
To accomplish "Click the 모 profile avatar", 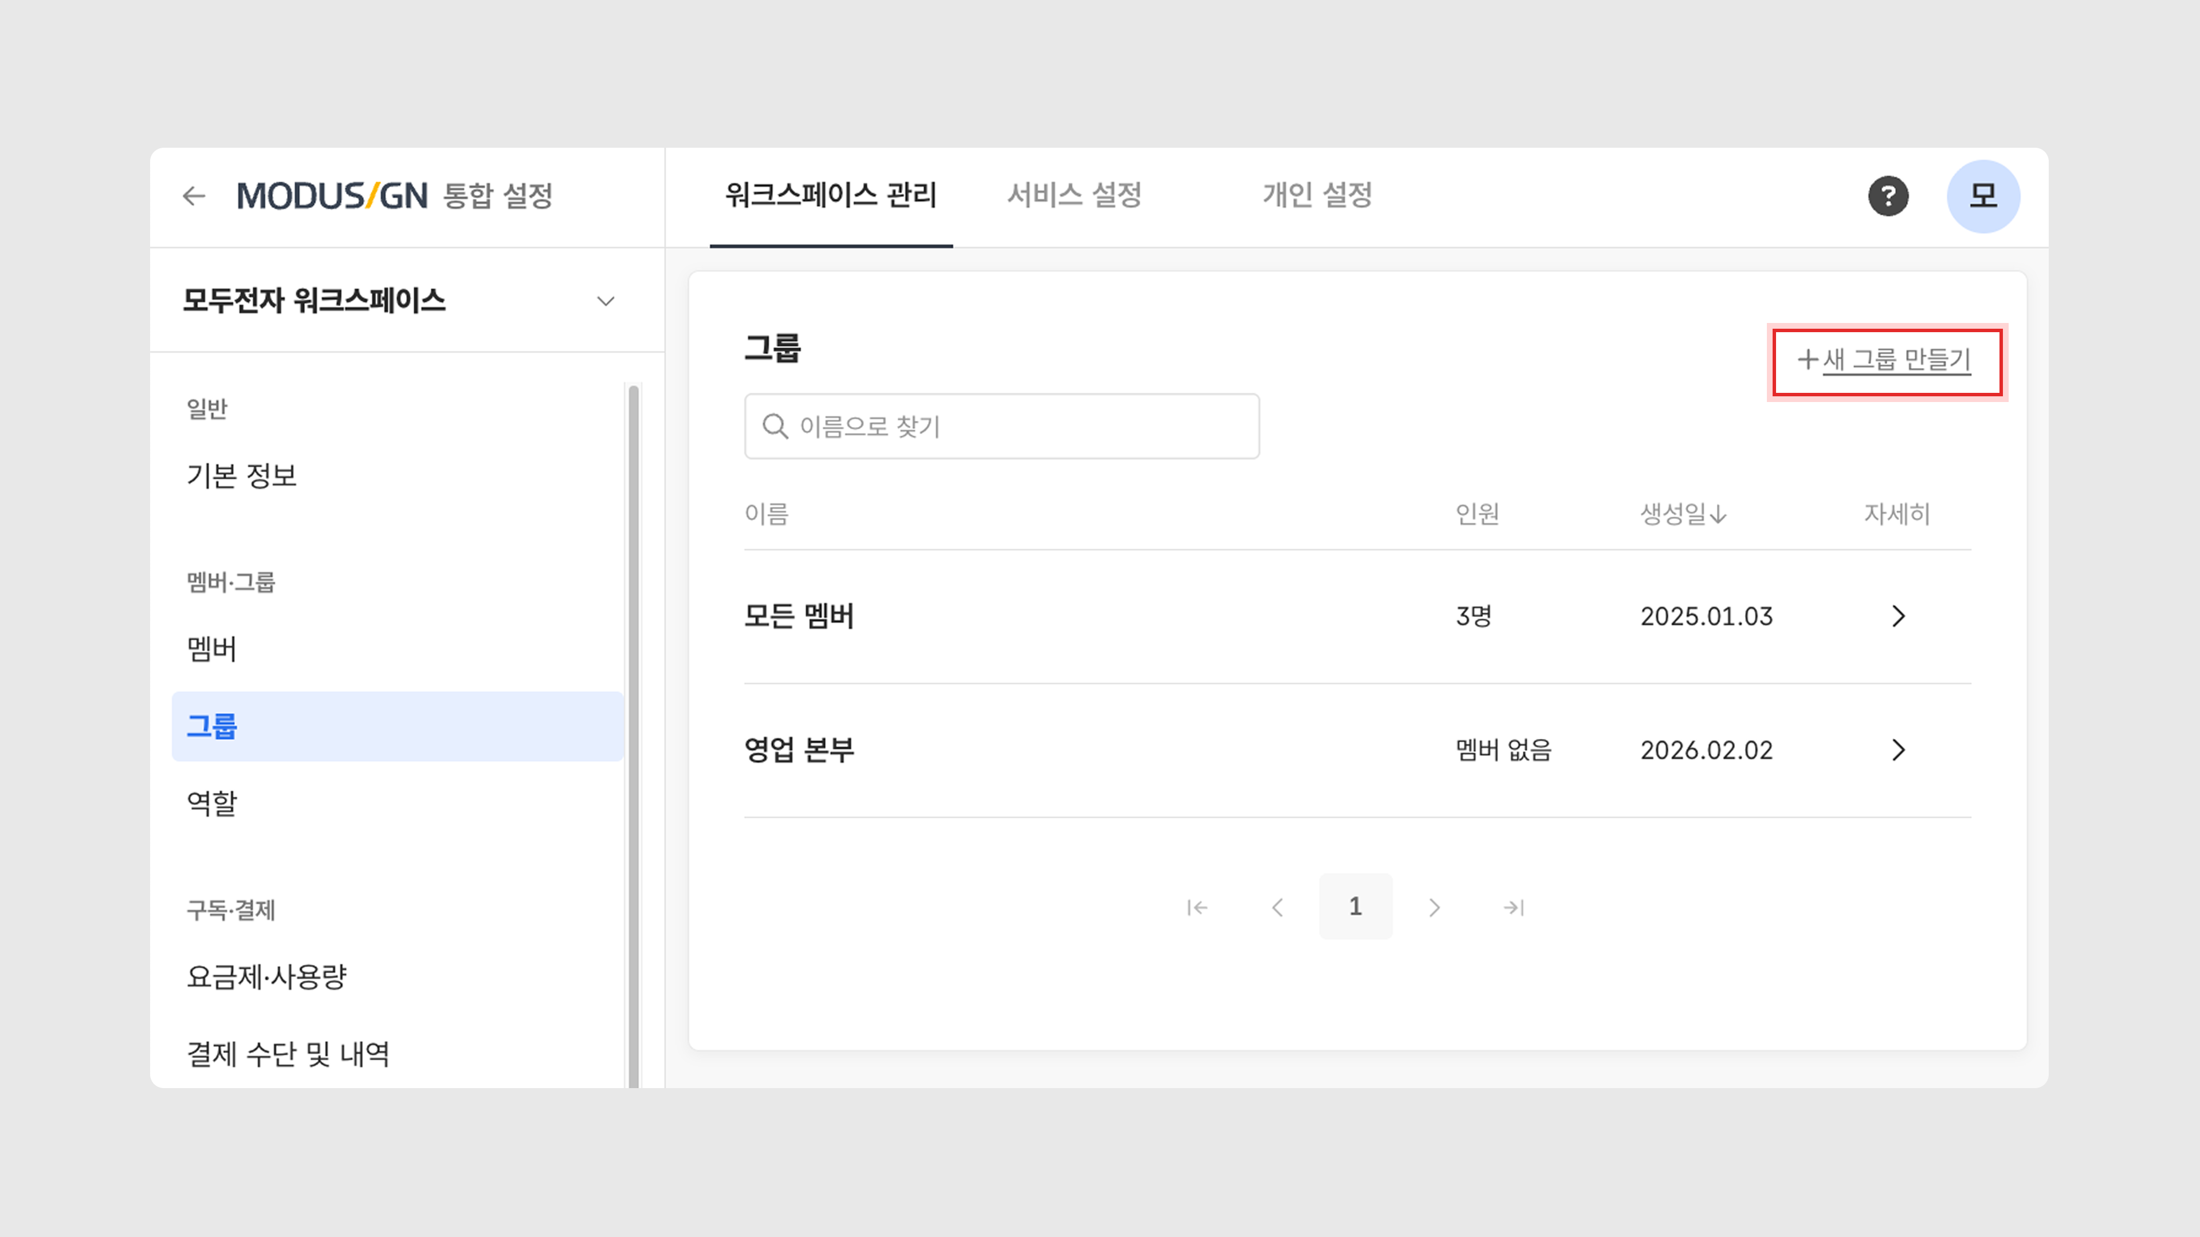I will 1982,196.
